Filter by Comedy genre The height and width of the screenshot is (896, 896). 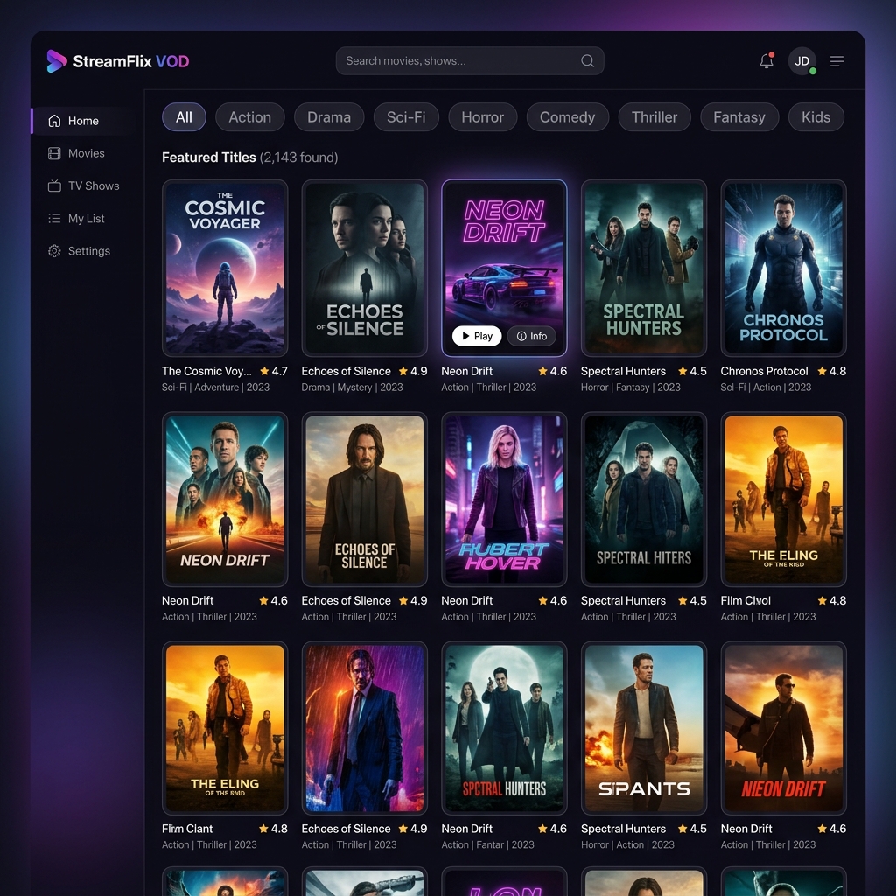click(567, 117)
